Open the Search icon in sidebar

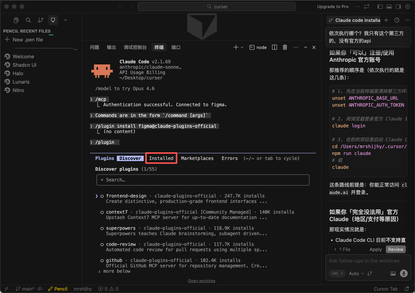coord(28,20)
